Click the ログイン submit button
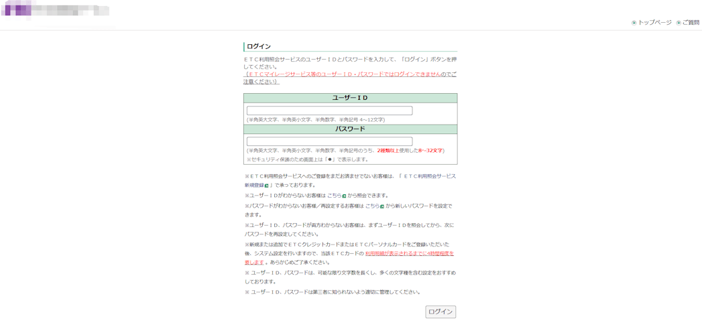 point(441,312)
